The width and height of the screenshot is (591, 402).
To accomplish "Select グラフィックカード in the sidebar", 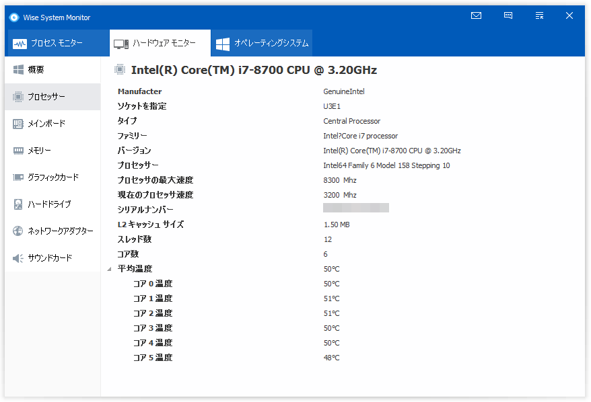I will pyautogui.click(x=53, y=177).
